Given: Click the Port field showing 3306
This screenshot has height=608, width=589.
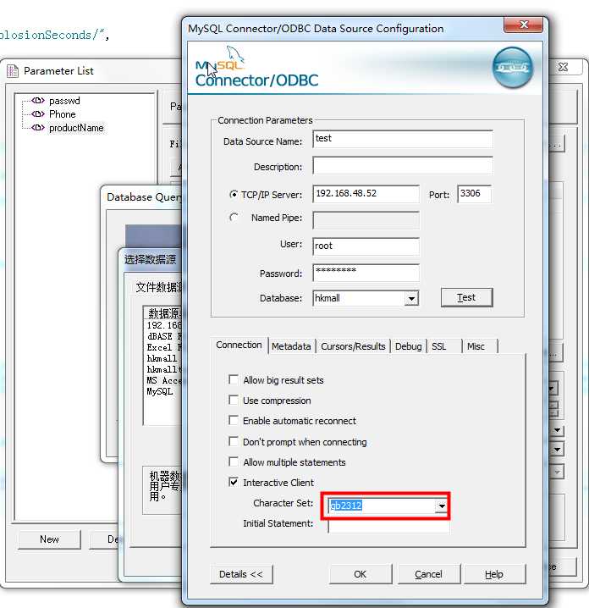Looking at the screenshot, I should point(474,193).
